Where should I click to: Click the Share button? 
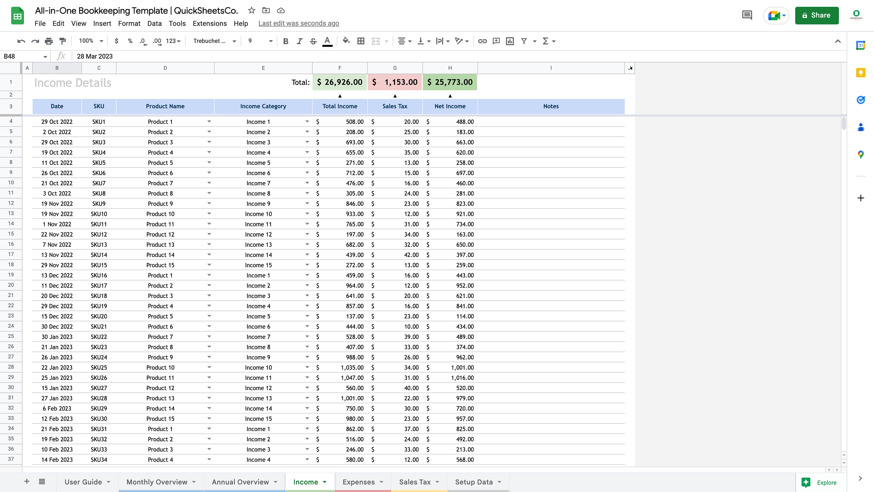817,15
